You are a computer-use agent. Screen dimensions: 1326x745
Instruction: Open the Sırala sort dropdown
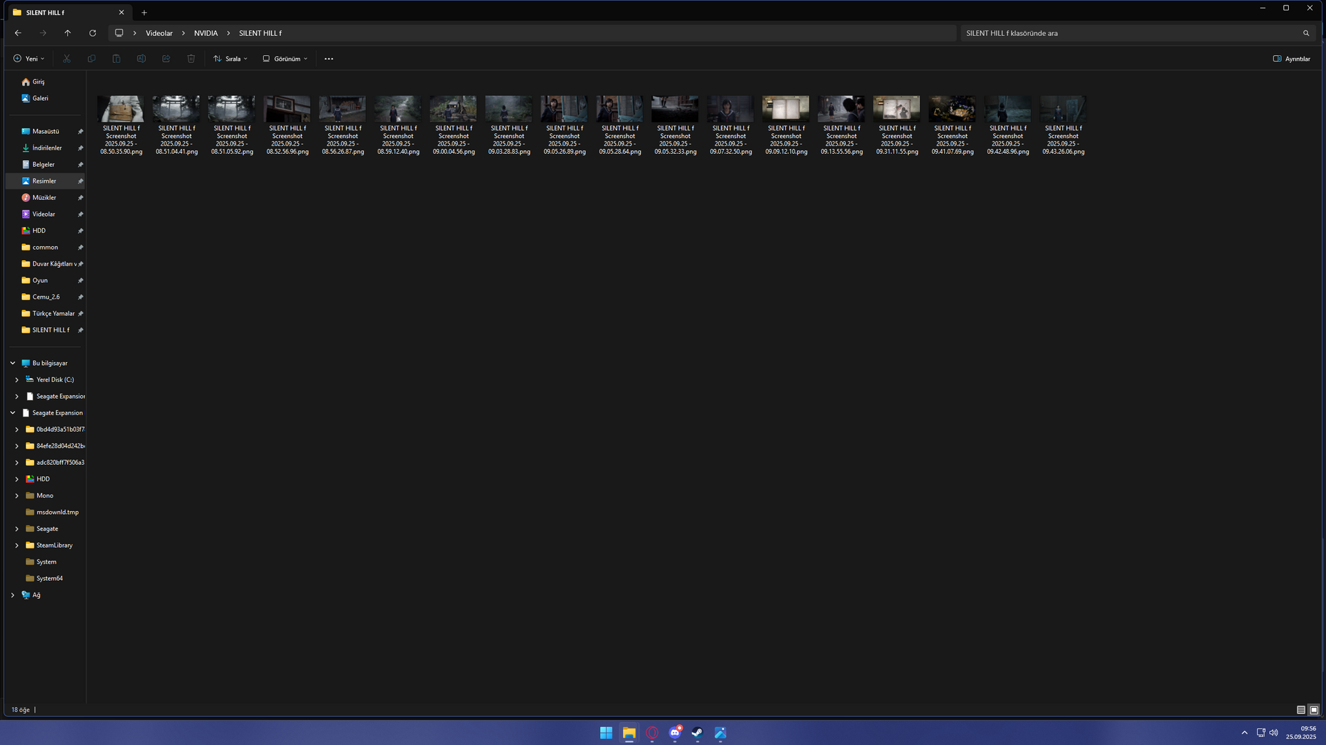coord(231,59)
